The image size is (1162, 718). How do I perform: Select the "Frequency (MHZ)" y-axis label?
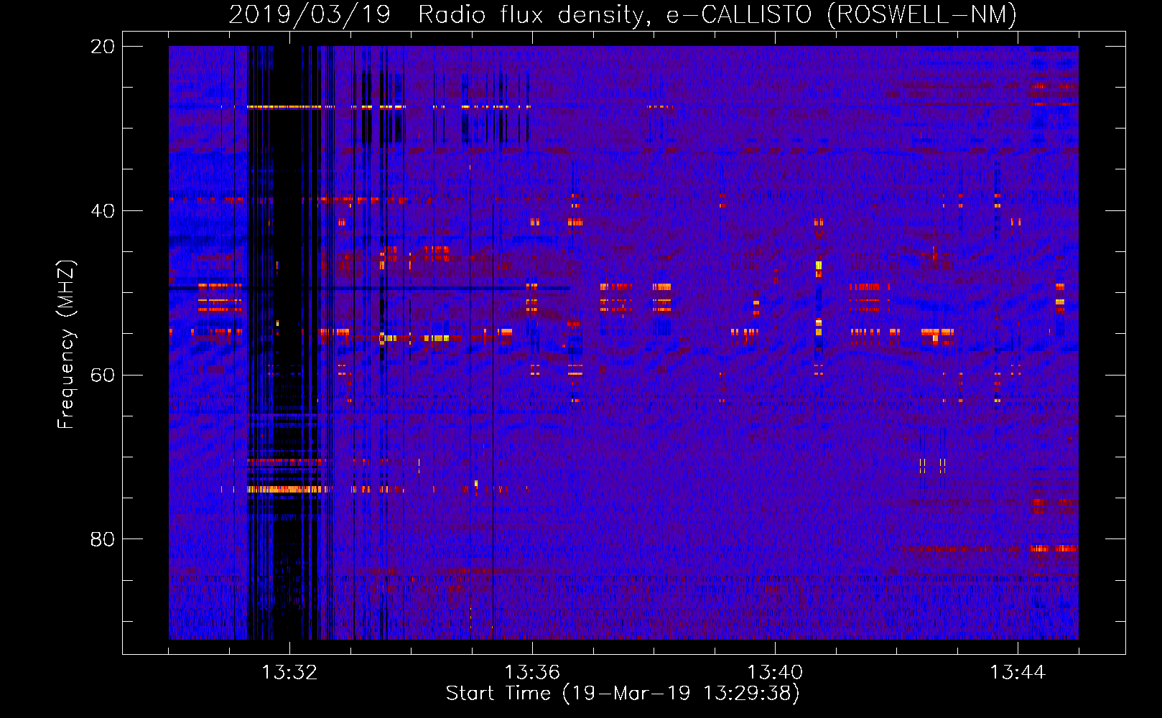(66, 345)
